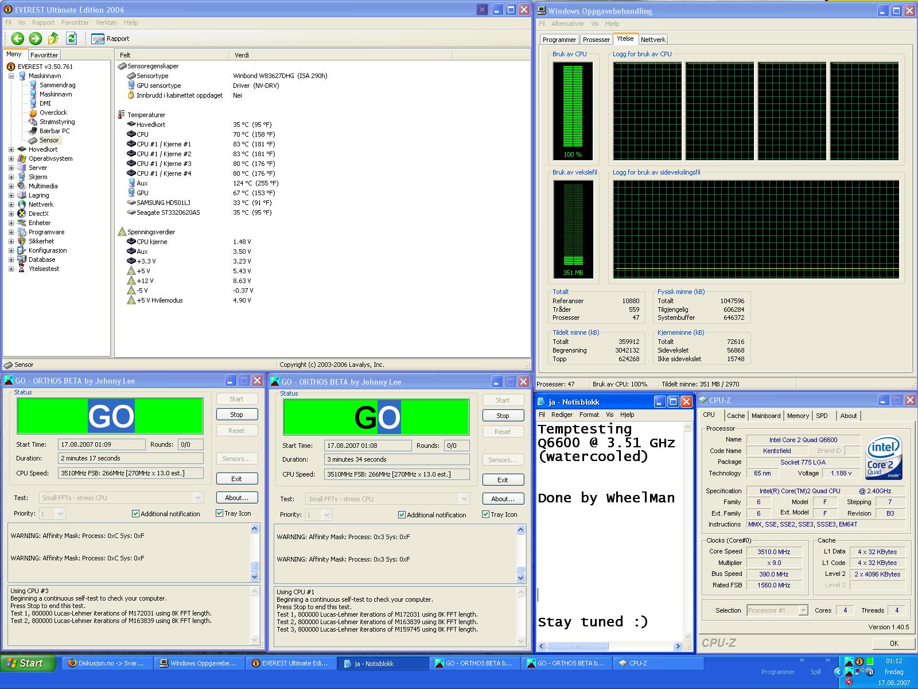Viewport: 918px width, 689px height.
Task: Click the green Forward arrow in EVEREST
Action: pyautogui.click(x=36, y=38)
